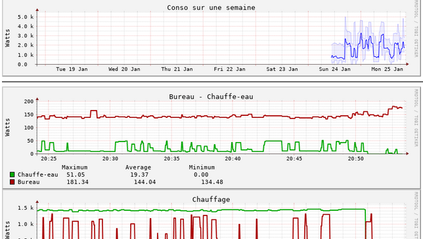Click the 'Sun 24 Jan' axis label
This screenshot has width=423, height=239.
pyautogui.click(x=335, y=69)
